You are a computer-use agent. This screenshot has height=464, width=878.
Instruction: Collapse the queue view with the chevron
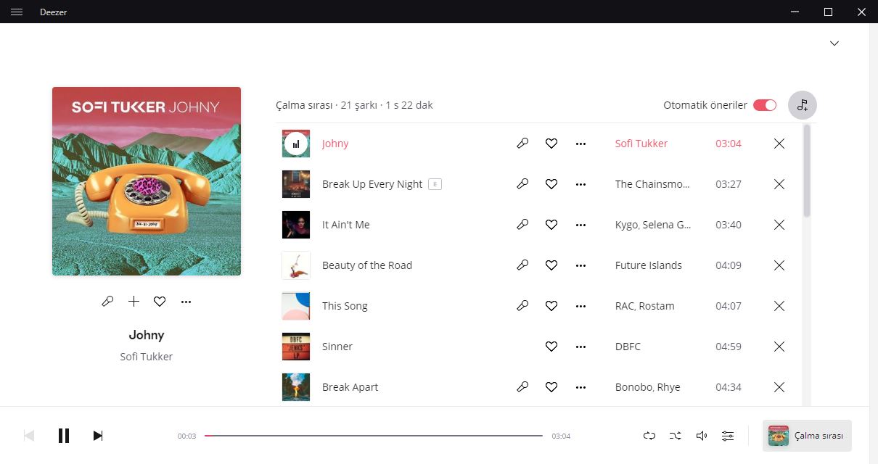point(834,43)
